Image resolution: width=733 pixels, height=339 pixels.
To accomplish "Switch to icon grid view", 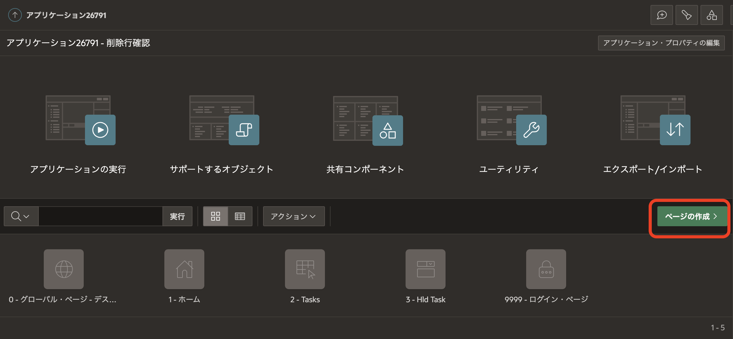I will (216, 216).
